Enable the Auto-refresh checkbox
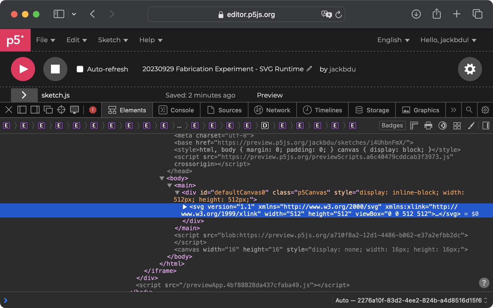The width and height of the screenshot is (493, 308). click(80, 69)
